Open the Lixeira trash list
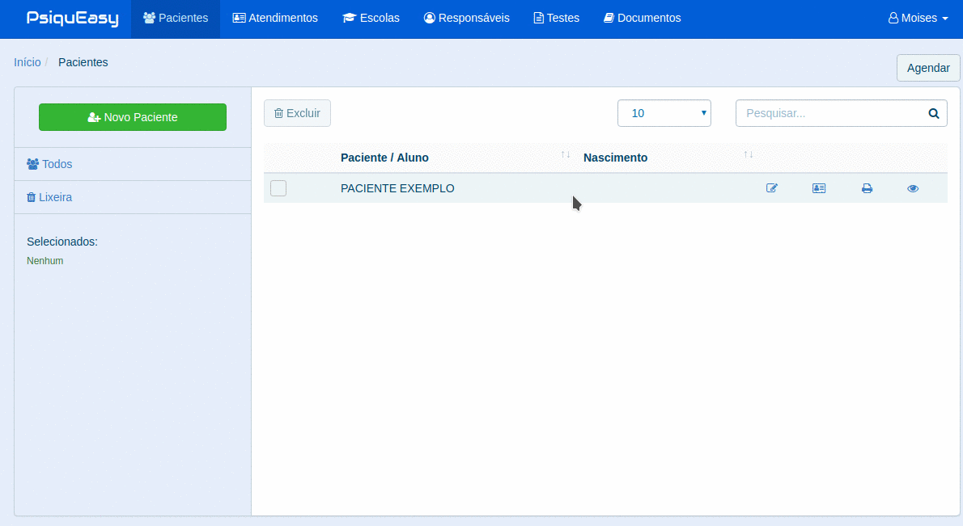The height and width of the screenshot is (526, 963). pos(49,197)
